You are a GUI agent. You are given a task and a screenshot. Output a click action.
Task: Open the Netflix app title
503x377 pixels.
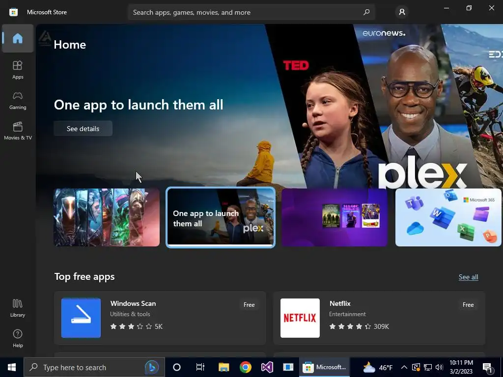coord(340,303)
